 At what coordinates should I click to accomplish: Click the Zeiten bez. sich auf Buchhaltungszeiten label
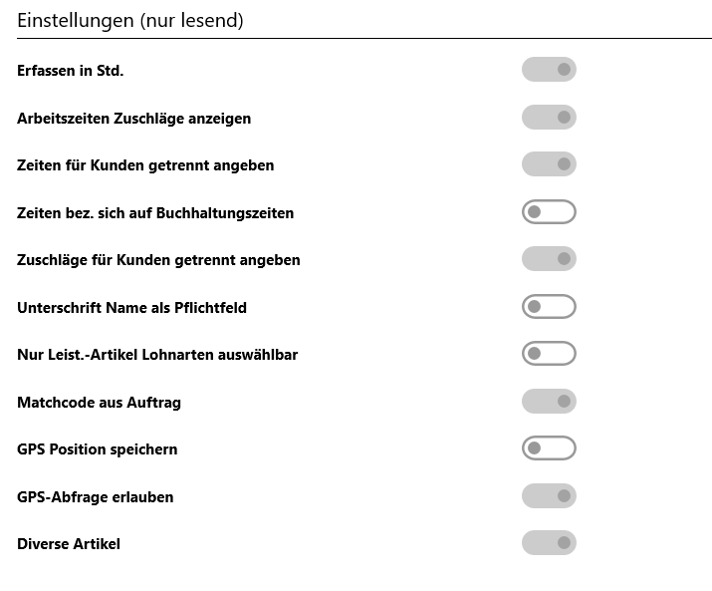pyautogui.click(x=155, y=213)
